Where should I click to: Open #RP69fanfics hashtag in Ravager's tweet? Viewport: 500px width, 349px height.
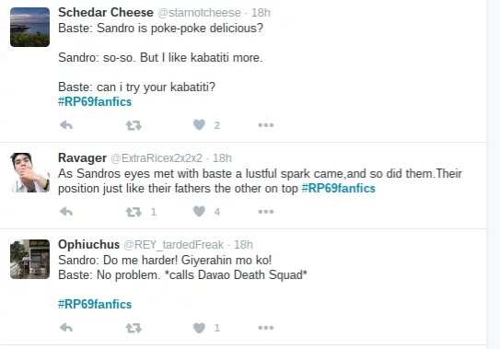point(338,188)
